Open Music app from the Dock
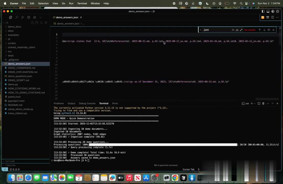The width and height of the screenshot is (283, 184). point(129,178)
